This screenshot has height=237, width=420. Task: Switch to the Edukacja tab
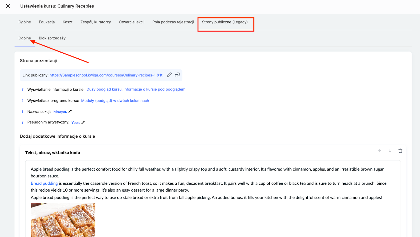pyautogui.click(x=47, y=22)
